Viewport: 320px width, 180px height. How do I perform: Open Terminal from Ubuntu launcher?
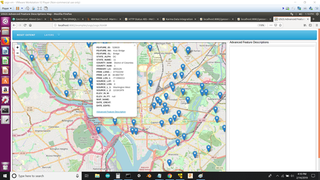point(5,110)
